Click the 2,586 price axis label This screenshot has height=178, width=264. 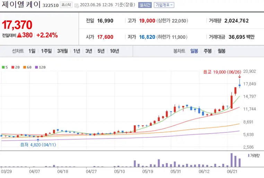pos(248,147)
